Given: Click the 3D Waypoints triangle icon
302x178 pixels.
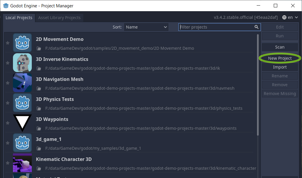Looking at the screenshot, I should coord(22,123).
